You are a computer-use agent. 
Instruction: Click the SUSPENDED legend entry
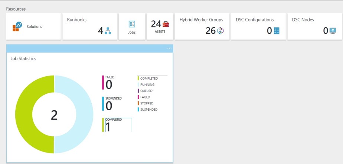147,110
